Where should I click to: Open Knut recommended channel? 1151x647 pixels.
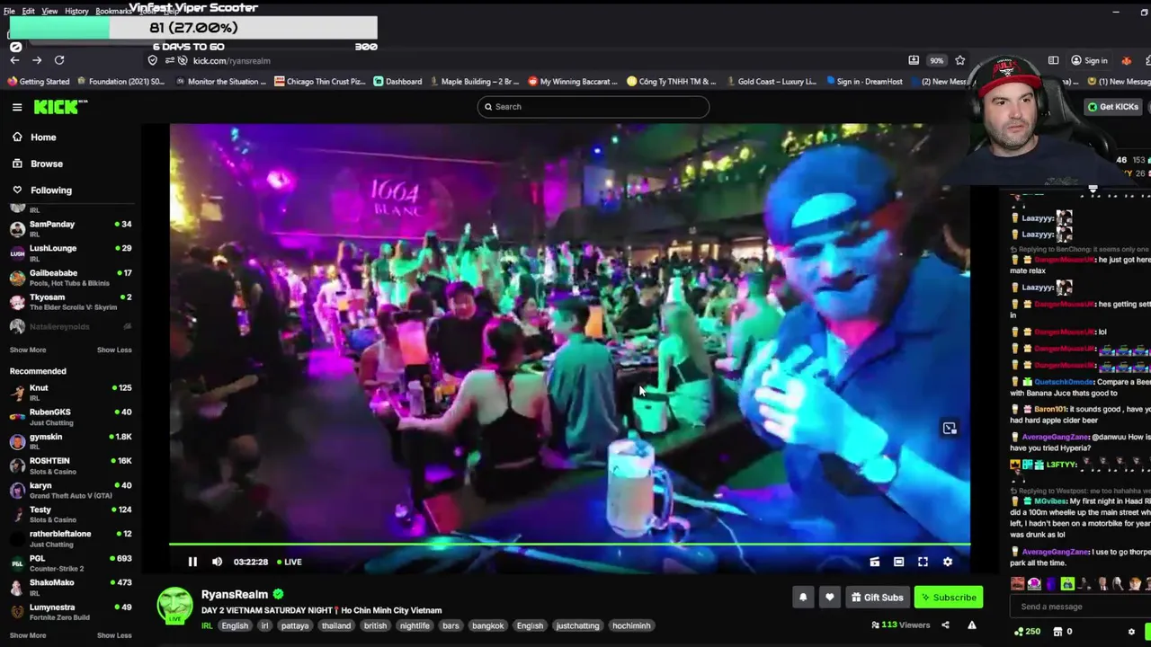point(70,392)
